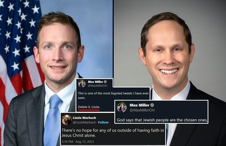Open Lizzie Marbach's profile avatar
This screenshot has width=226, height=146.
pyautogui.click(x=67, y=120)
